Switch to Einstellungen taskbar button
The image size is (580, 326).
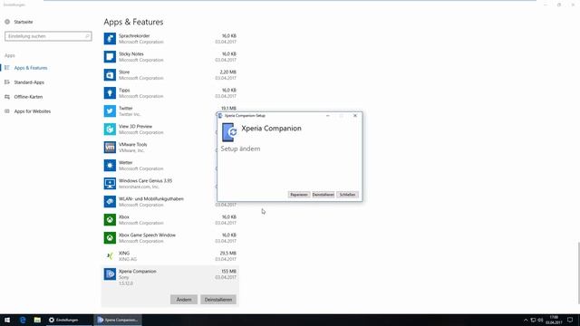click(x=69, y=320)
